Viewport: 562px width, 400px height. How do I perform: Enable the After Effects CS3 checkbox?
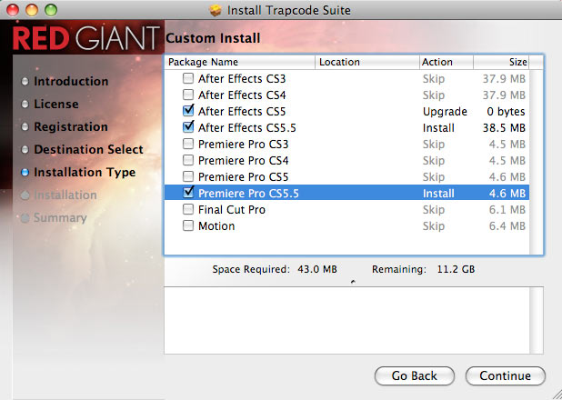(188, 78)
